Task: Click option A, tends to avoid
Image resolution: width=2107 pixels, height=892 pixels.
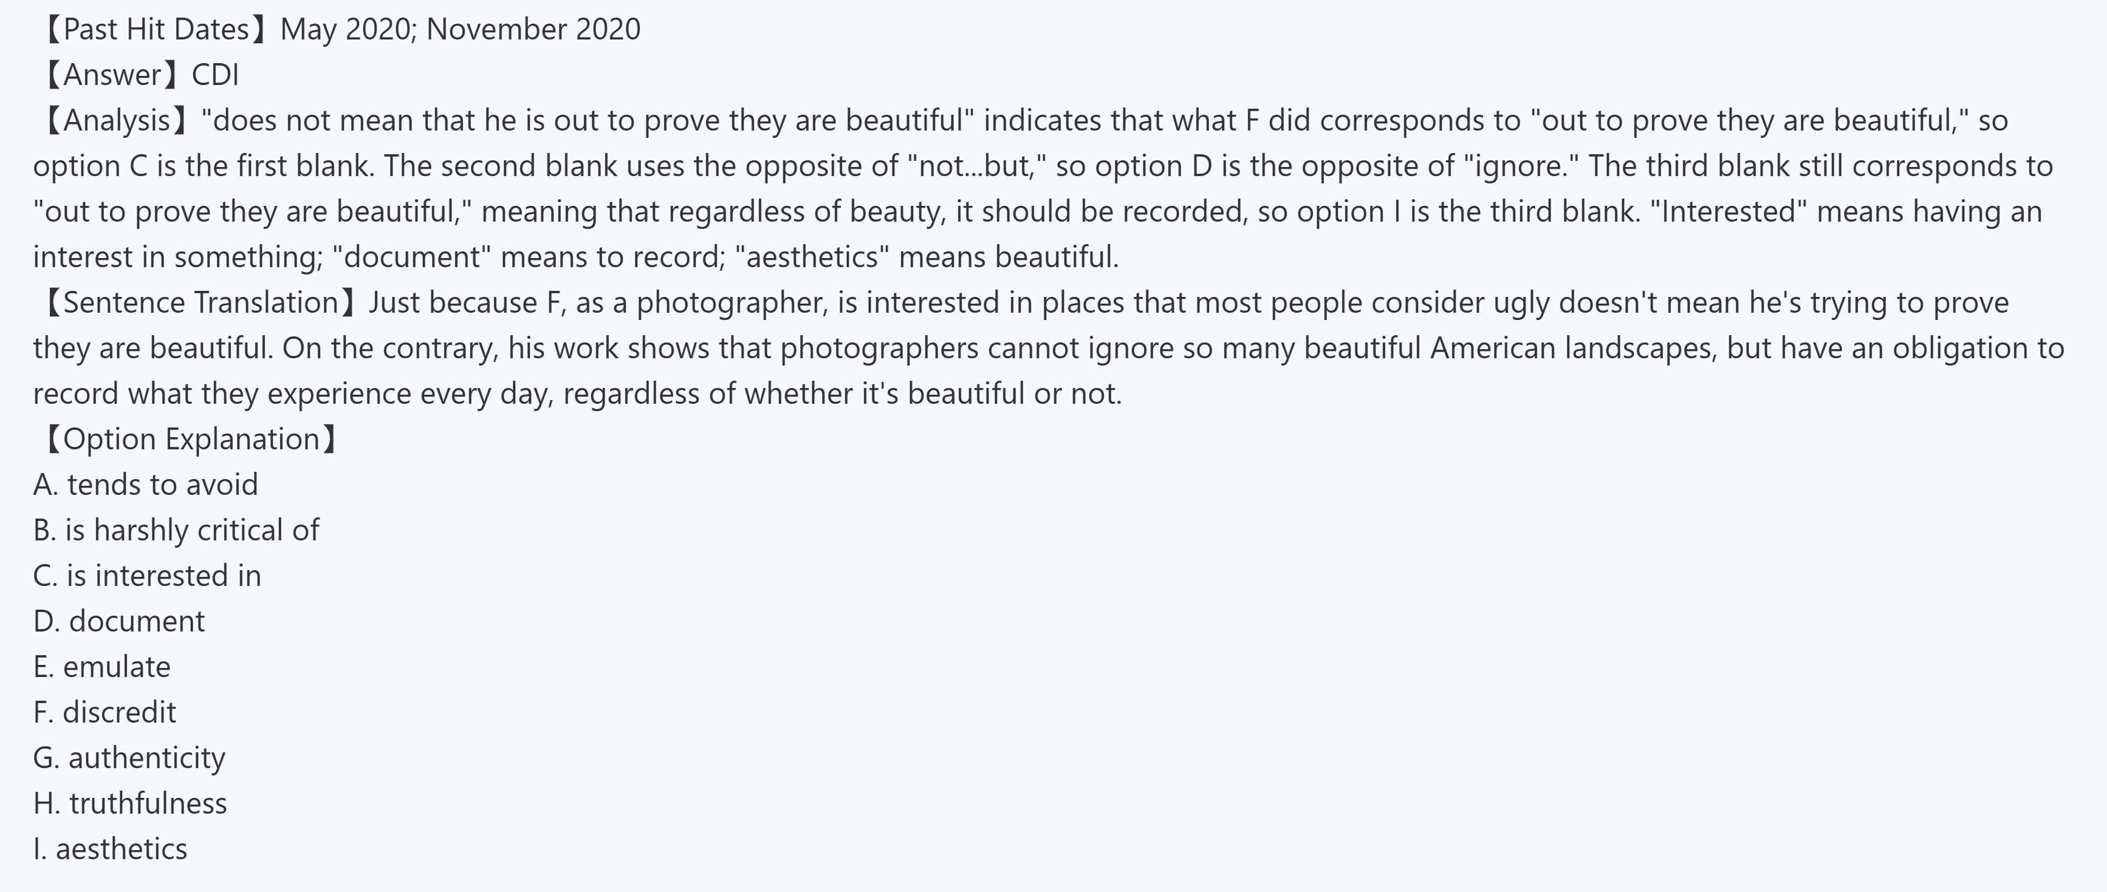Action: pos(146,485)
